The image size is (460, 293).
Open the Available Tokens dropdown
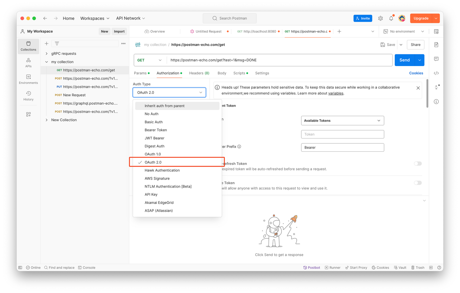[342, 121]
